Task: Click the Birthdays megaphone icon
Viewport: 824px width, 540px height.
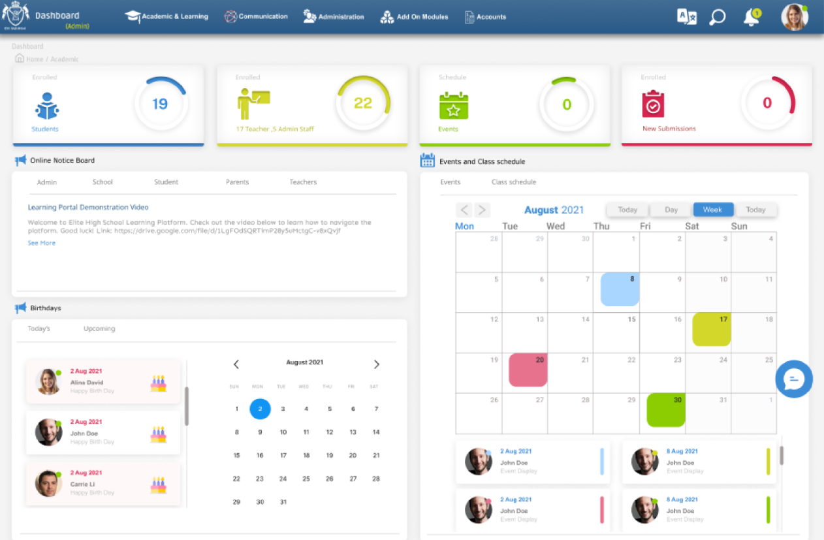Action: (x=21, y=308)
